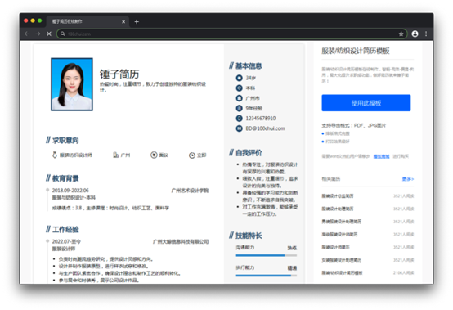The image size is (453, 310).
Task: Select the 锤子简历在线制作 browser tab
Action: coord(87,21)
